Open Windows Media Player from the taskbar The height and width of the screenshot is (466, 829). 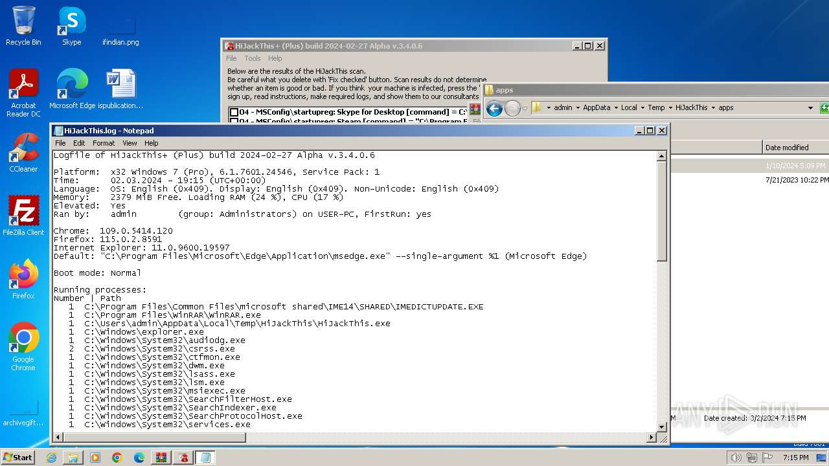(95, 458)
